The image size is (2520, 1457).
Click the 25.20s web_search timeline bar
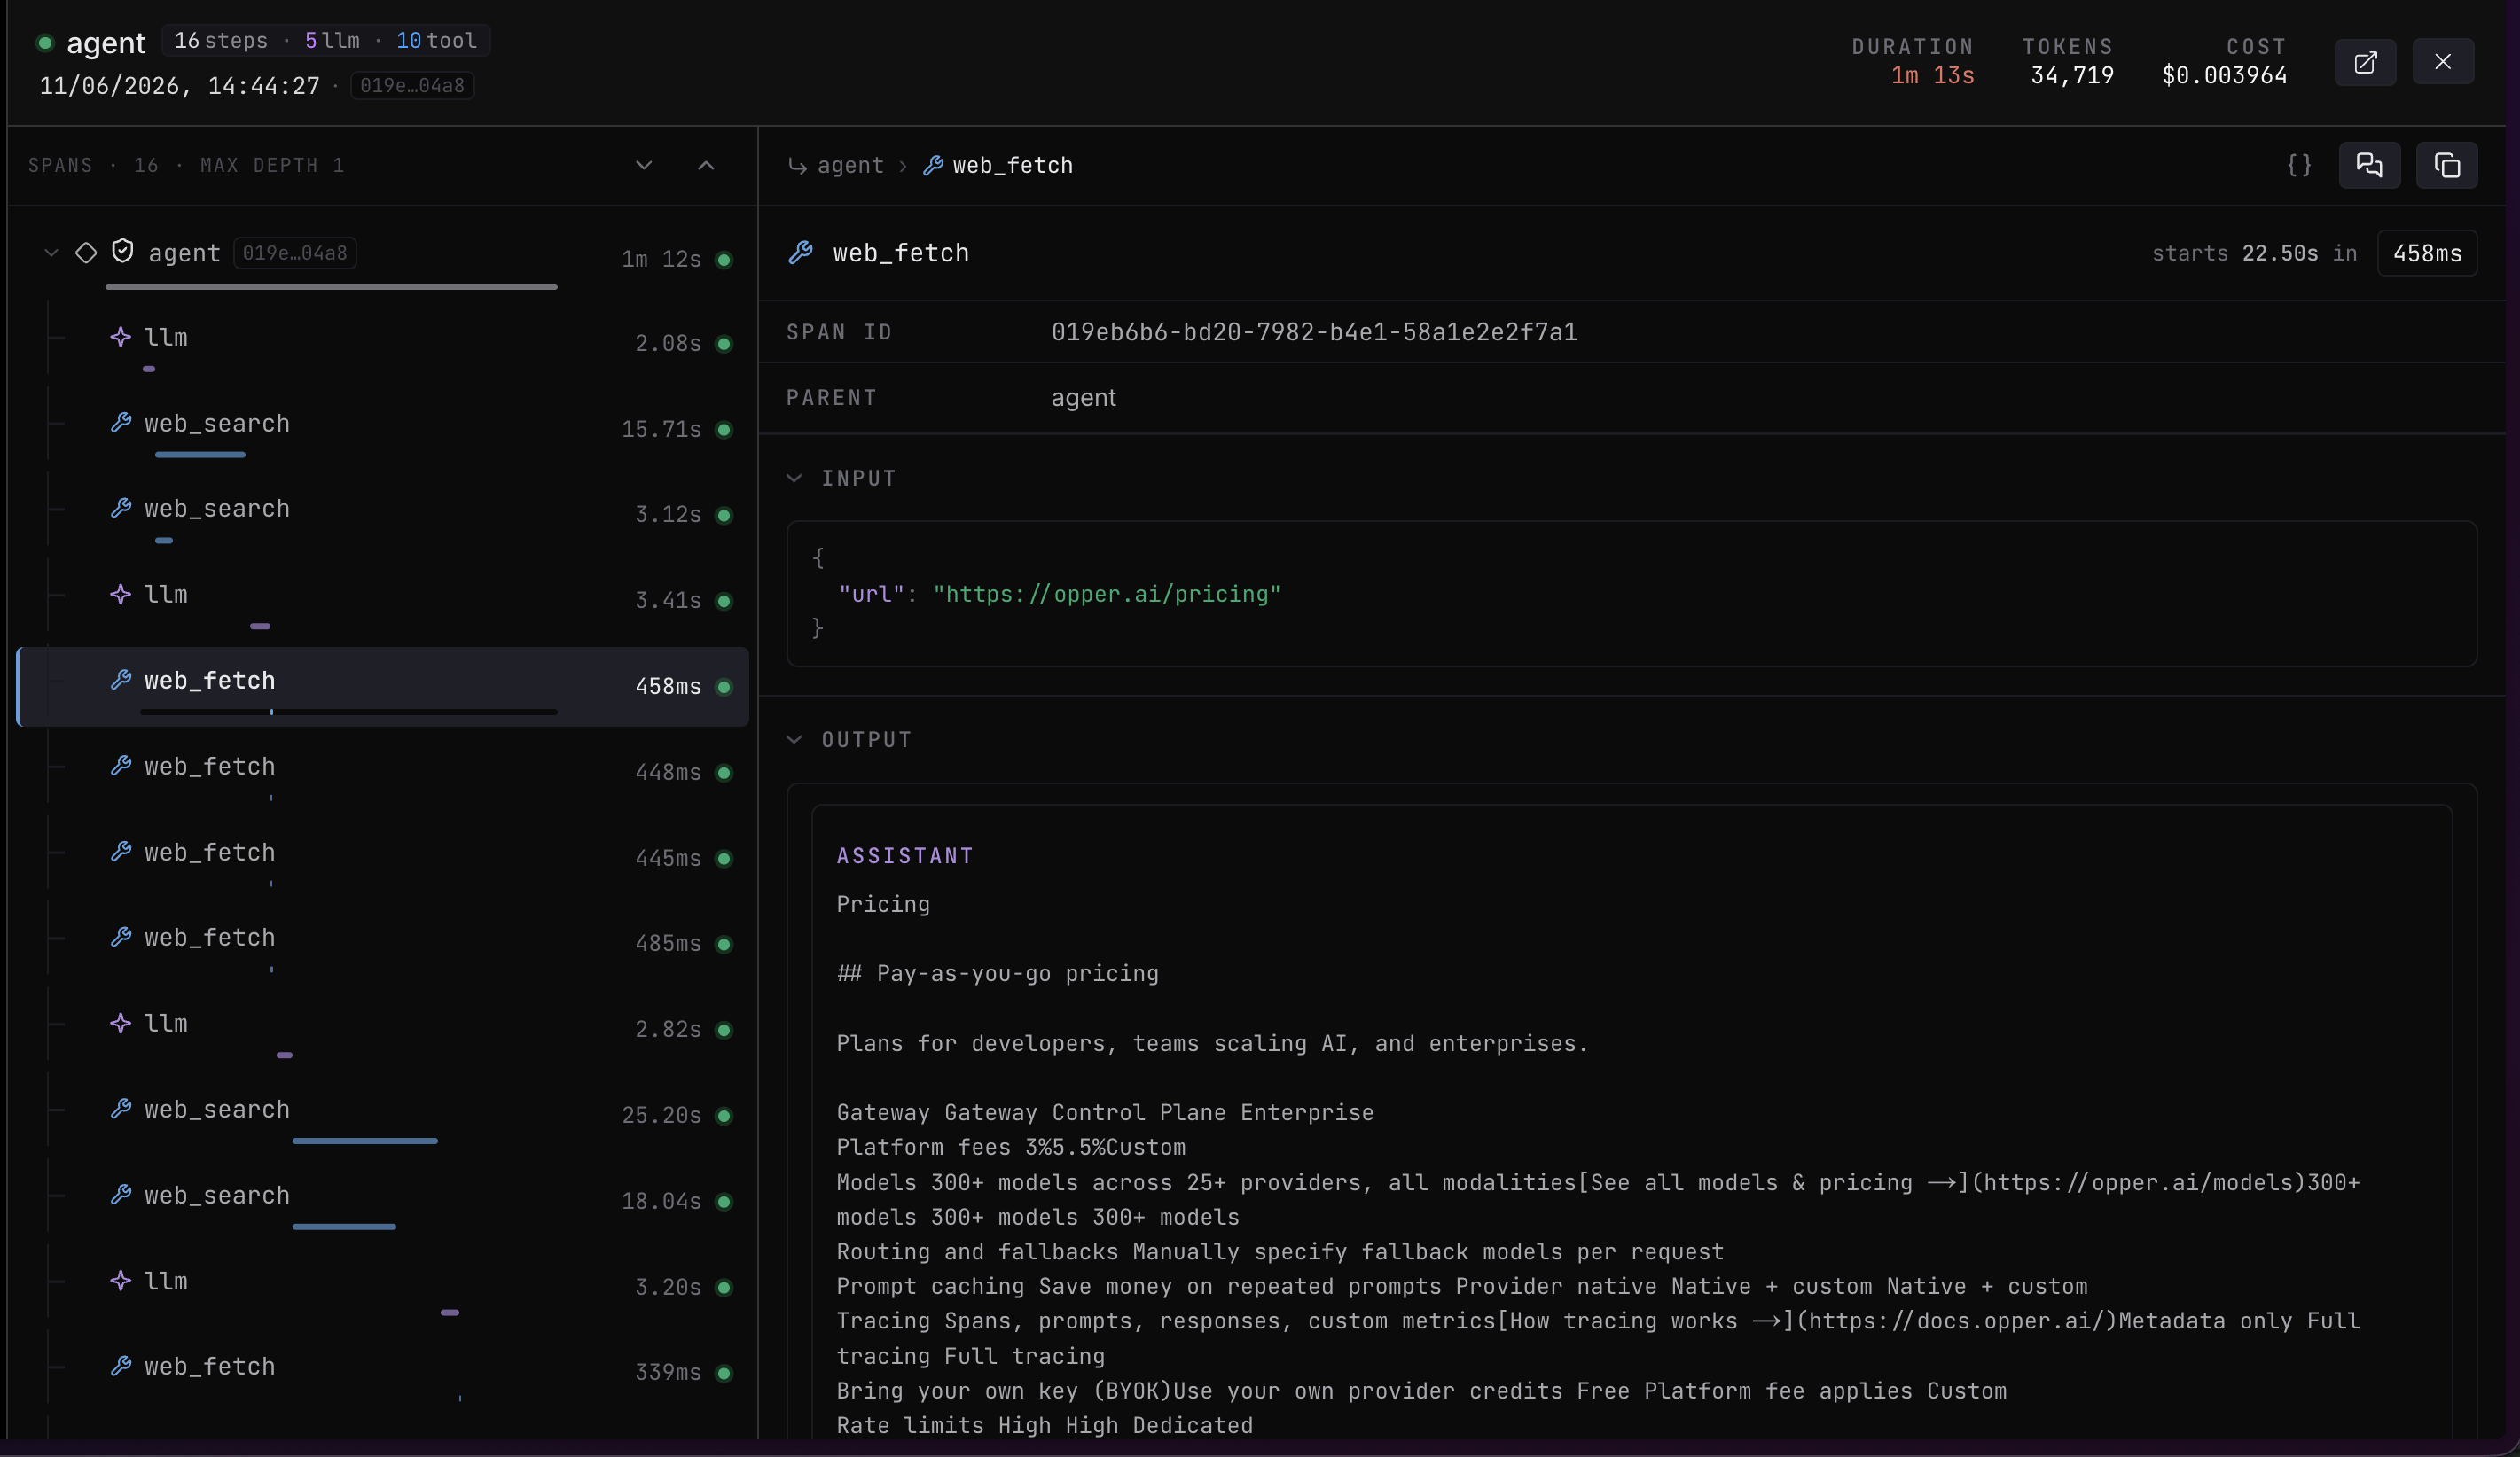365,1141
